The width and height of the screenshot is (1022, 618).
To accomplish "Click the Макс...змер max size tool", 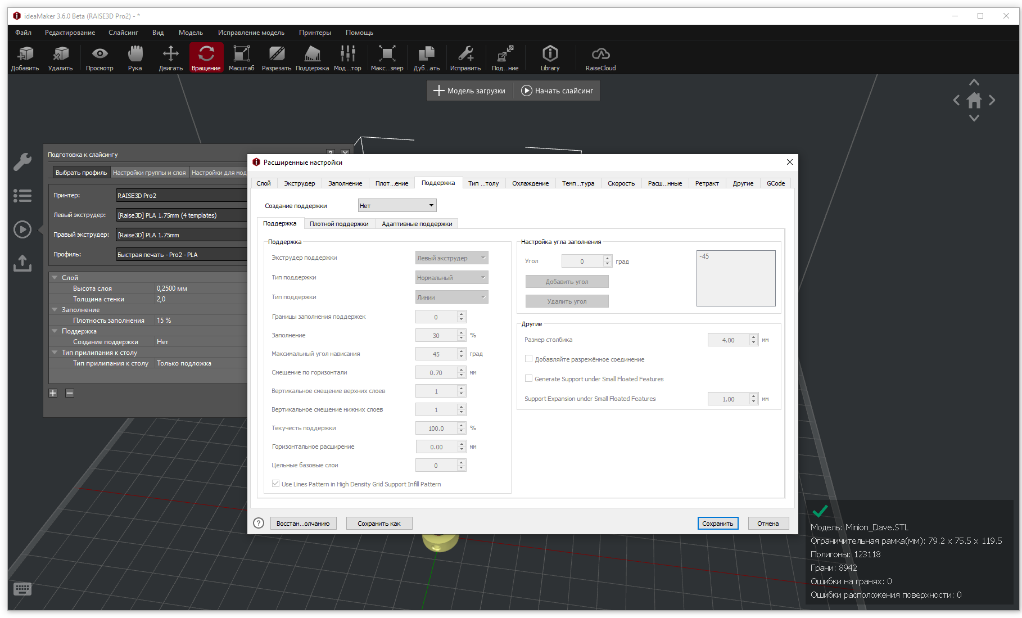I will click(x=387, y=58).
